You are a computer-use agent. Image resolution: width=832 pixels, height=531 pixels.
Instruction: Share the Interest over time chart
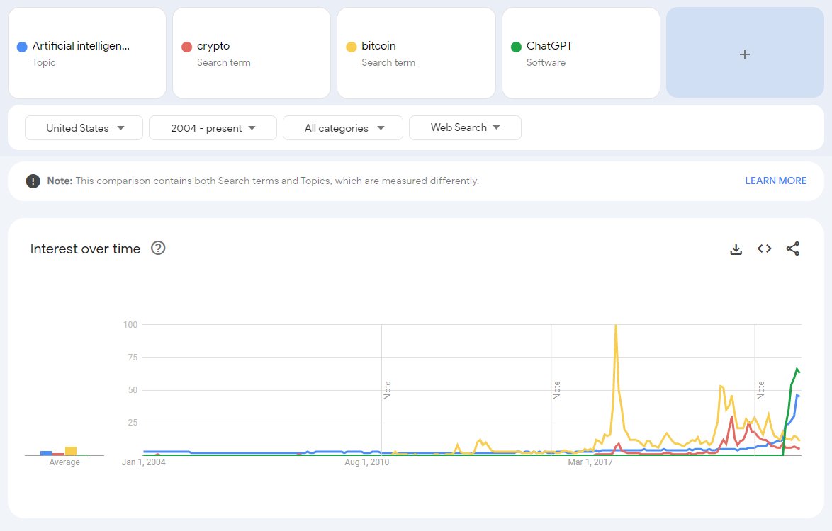(x=793, y=249)
